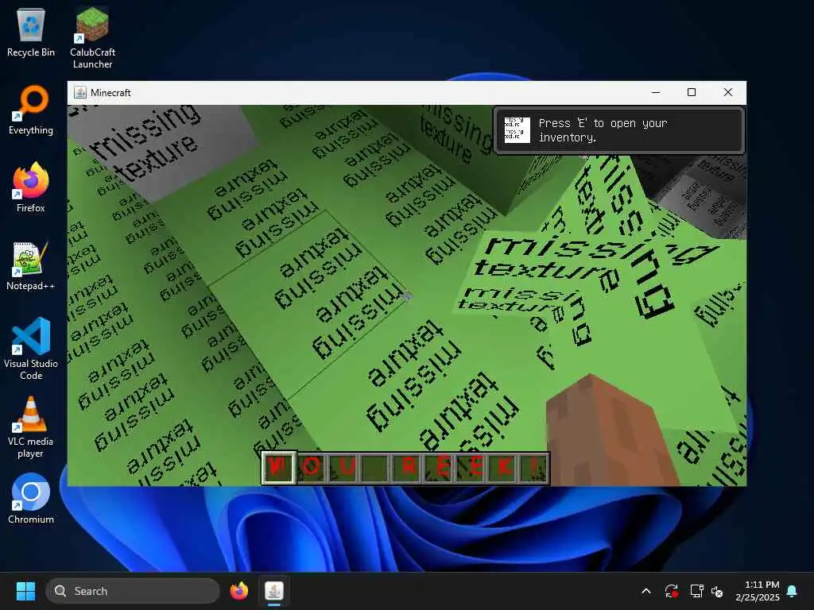This screenshot has height=610, width=814.
Task: Click the Minecraft window title text
Action: (x=110, y=92)
